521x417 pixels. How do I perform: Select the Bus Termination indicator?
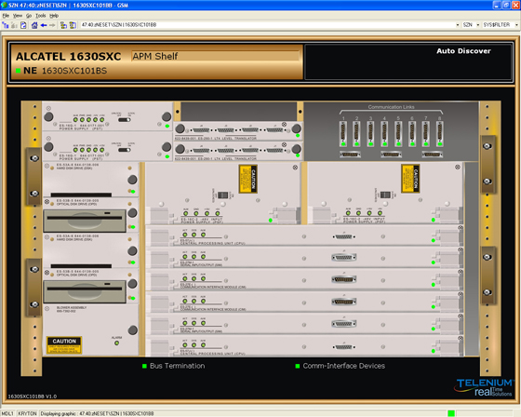pyautogui.click(x=174, y=366)
